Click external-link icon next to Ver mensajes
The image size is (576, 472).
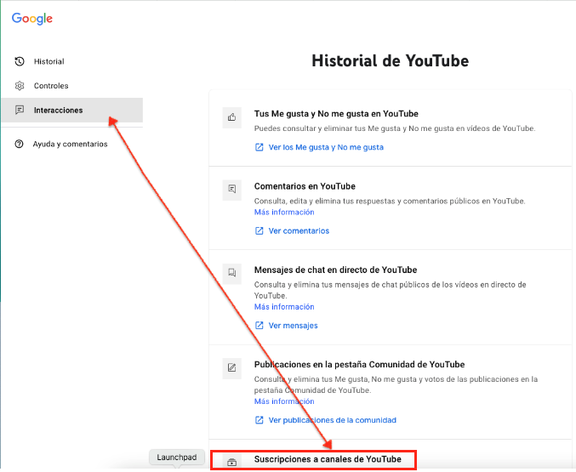259,326
